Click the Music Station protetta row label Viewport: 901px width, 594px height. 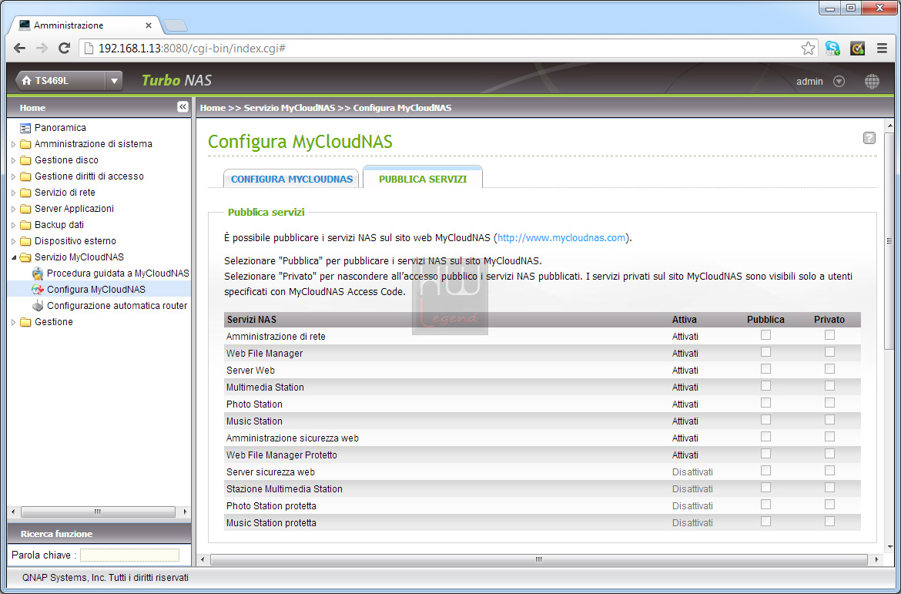tap(271, 522)
